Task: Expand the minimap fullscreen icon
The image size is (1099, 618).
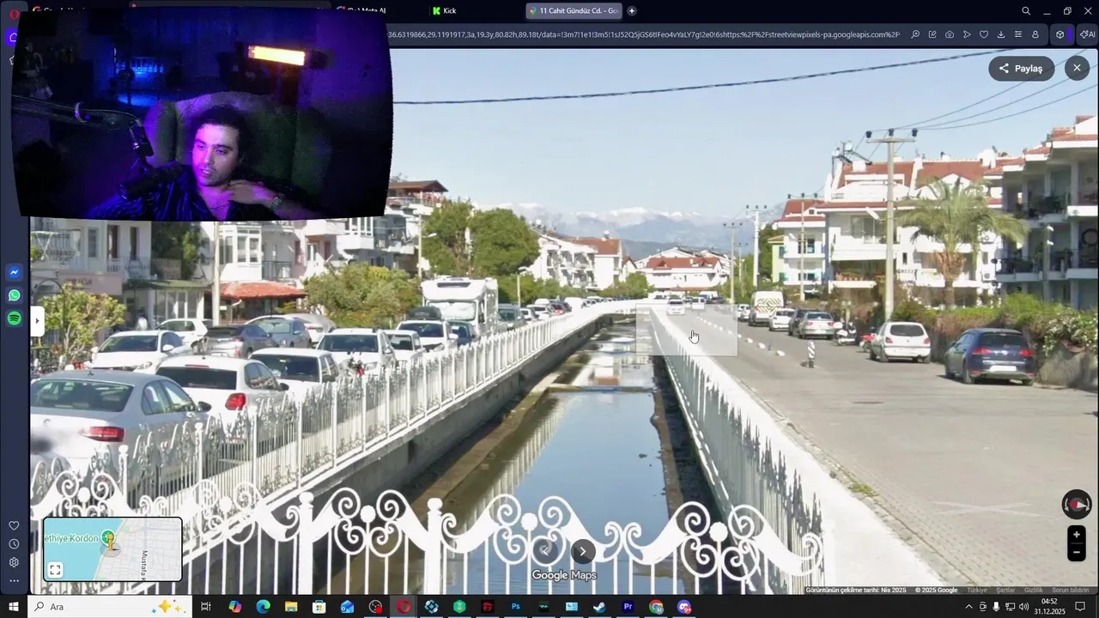Action: tap(55, 570)
